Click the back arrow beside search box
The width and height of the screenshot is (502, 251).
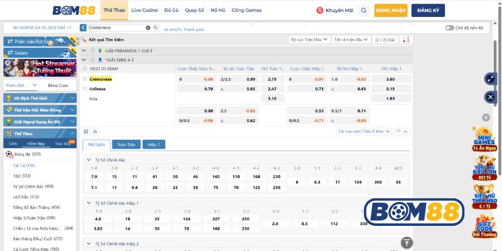pos(83,28)
